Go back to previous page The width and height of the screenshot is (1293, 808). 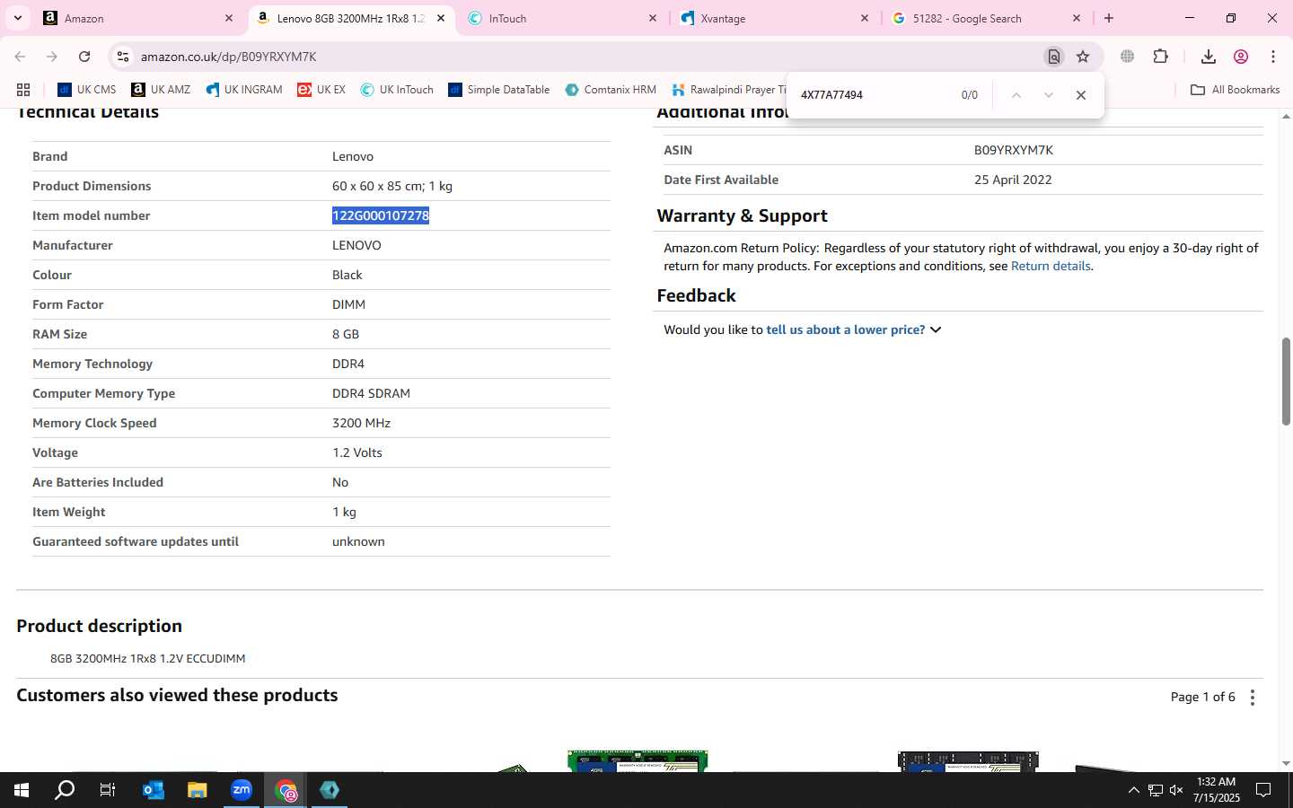[x=20, y=57]
